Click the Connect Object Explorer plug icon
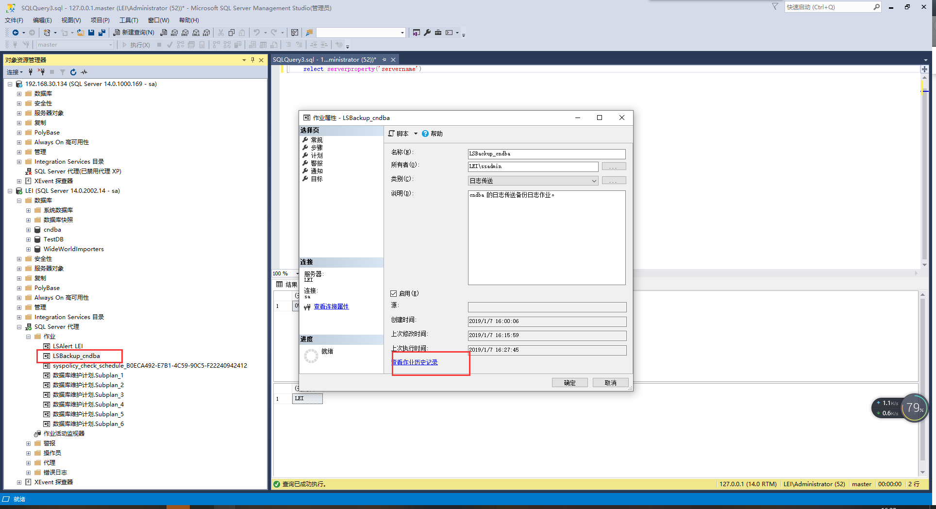Image resolution: width=936 pixels, height=509 pixels. 31,72
